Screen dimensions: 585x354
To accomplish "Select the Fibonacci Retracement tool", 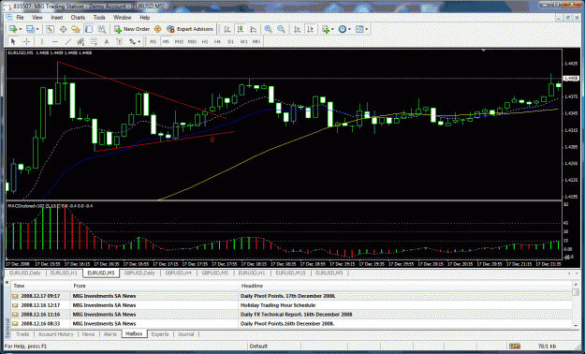I will [x=94, y=41].
